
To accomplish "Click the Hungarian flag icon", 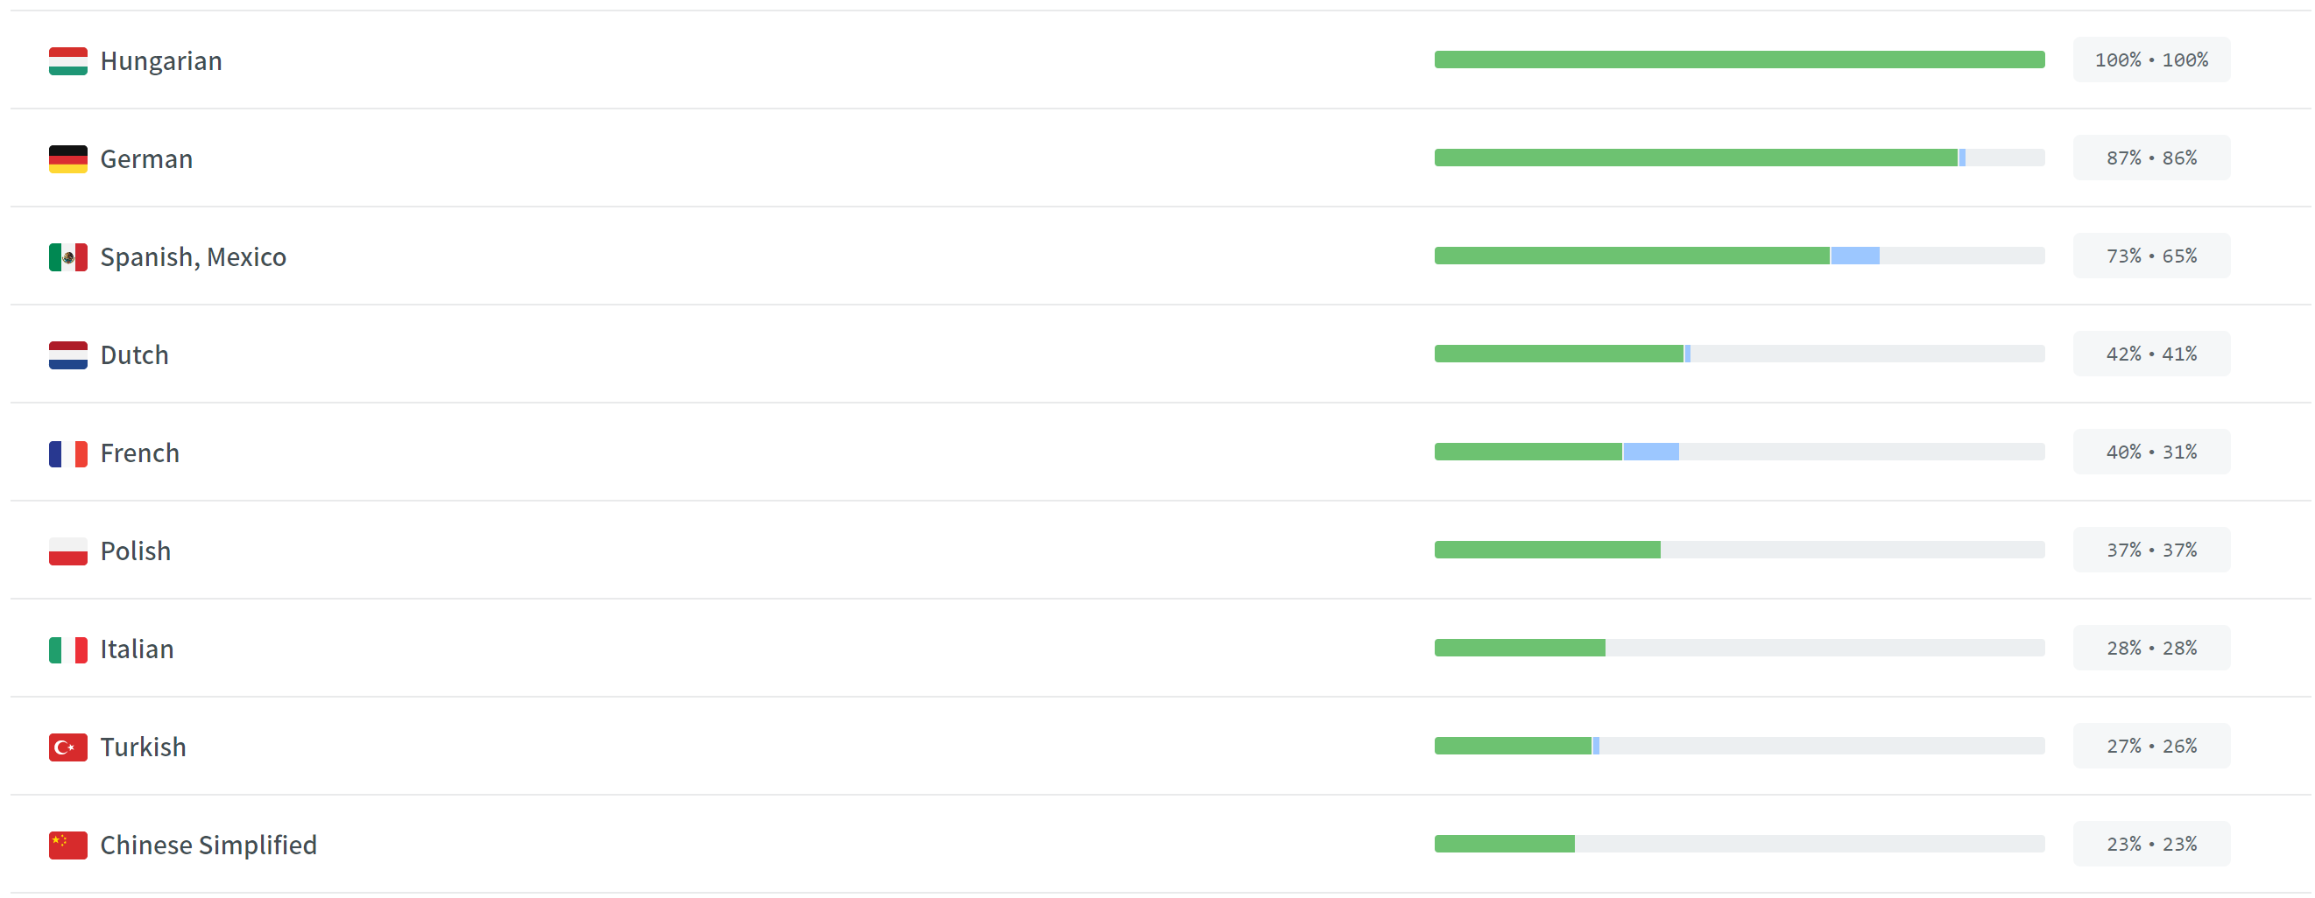I will click(68, 61).
